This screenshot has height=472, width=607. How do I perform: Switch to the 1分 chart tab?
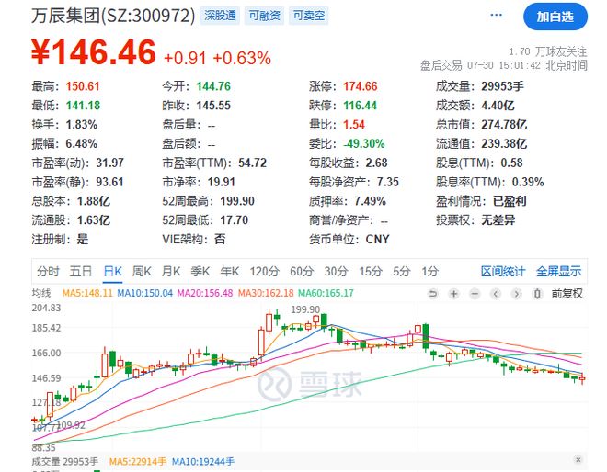430,272
